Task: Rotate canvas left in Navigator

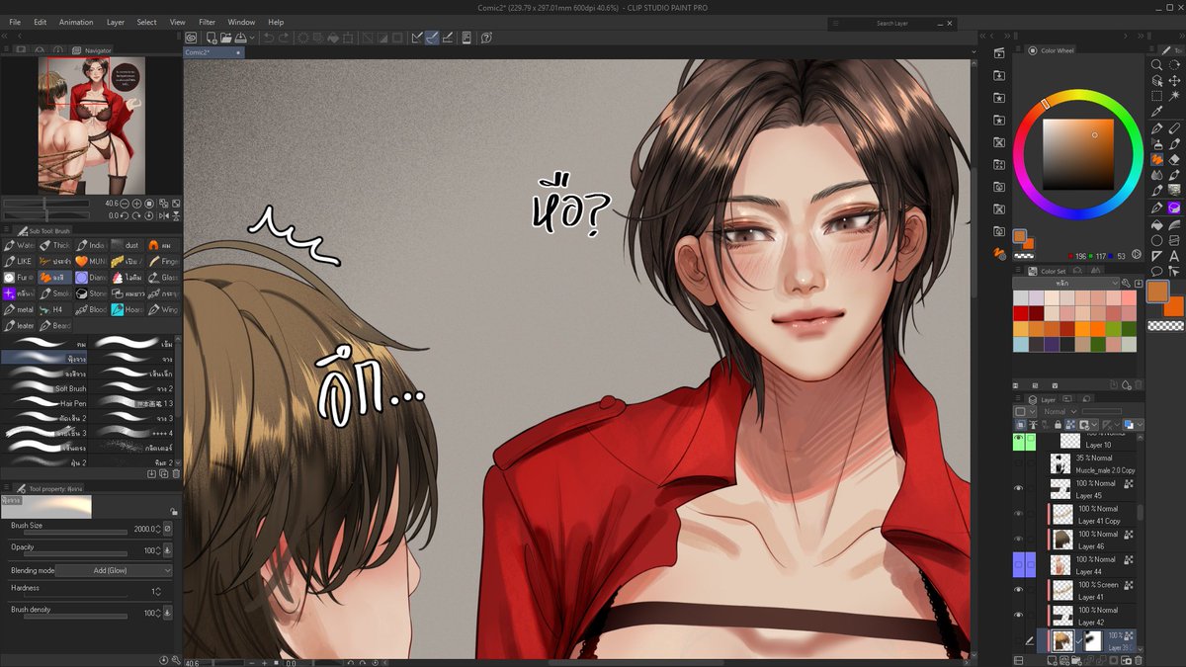Action: click(125, 215)
